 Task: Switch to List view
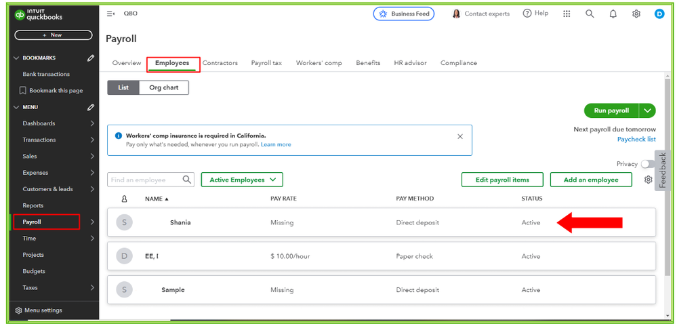click(x=123, y=87)
